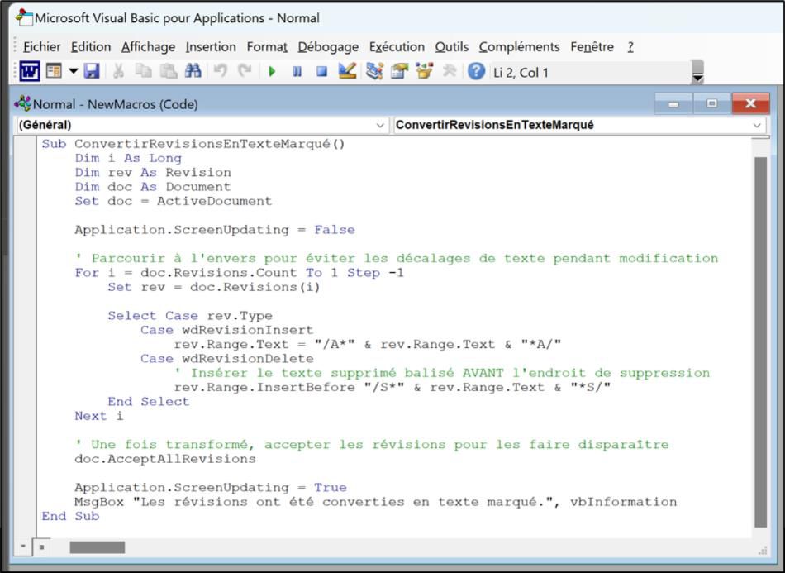Open the Object Browser icon

(424, 72)
